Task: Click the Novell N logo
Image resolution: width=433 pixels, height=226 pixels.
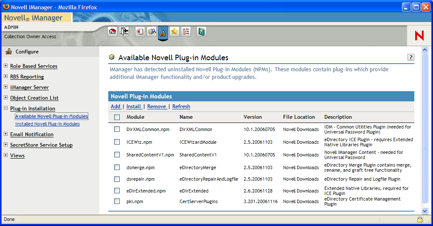Action: 419,35
